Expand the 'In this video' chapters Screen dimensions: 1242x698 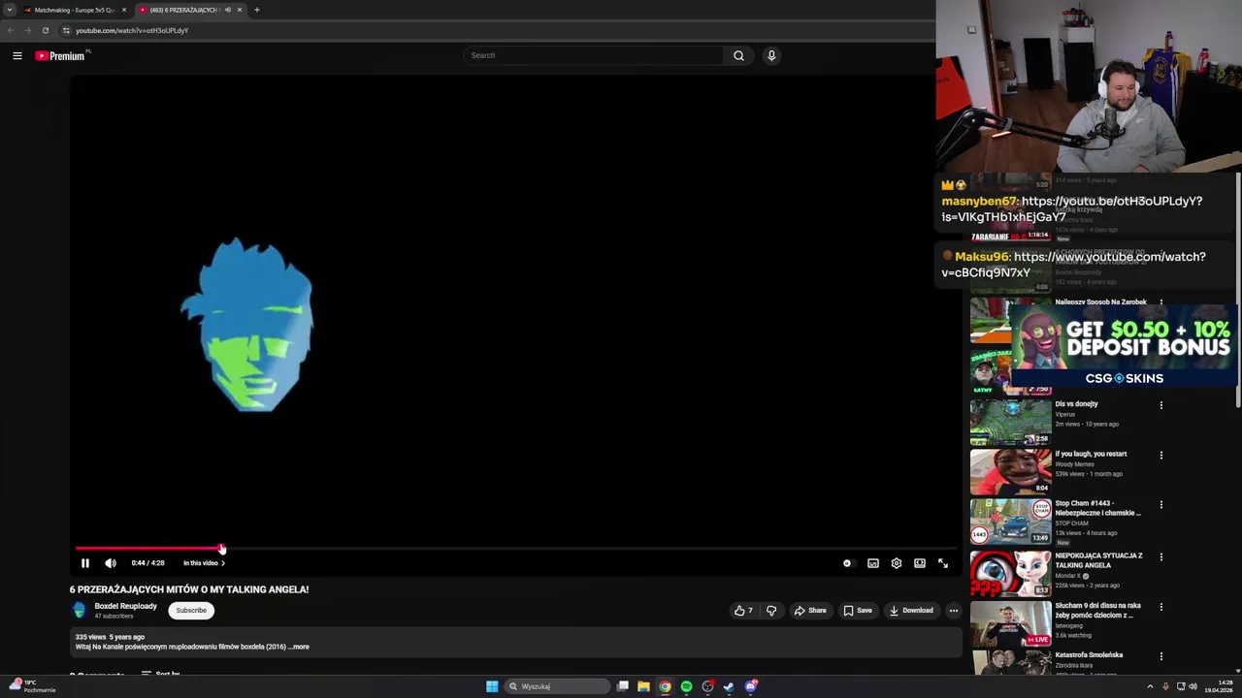(x=204, y=563)
